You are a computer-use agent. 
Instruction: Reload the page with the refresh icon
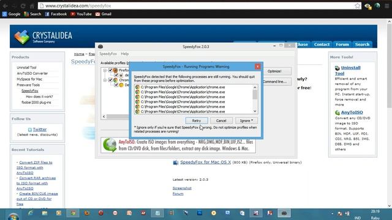(23, 5)
